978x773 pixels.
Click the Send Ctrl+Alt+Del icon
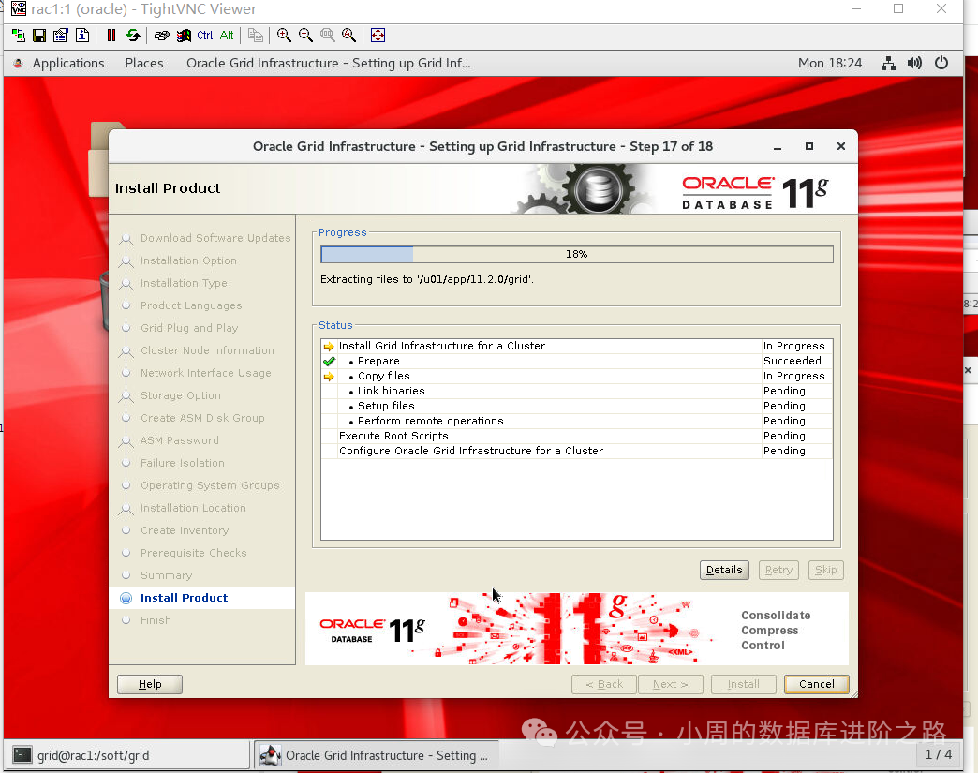161,36
